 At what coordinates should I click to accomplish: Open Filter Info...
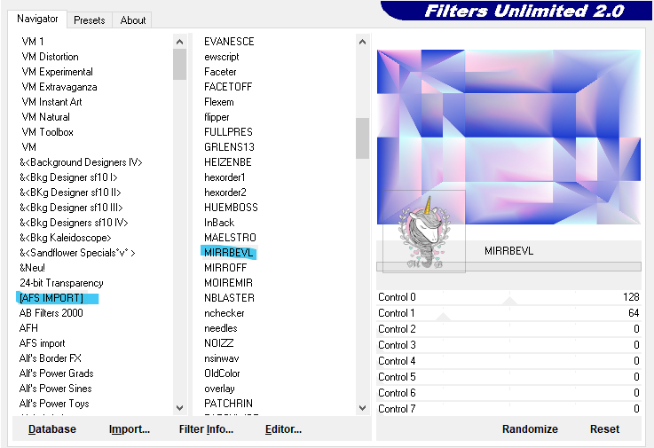click(x=206, y=428)
